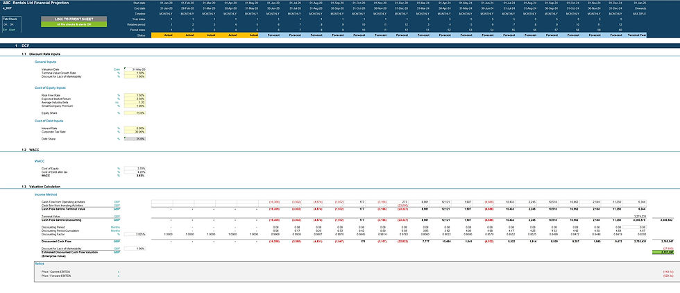Select the Cost of Equity value cell

(135, 169)
